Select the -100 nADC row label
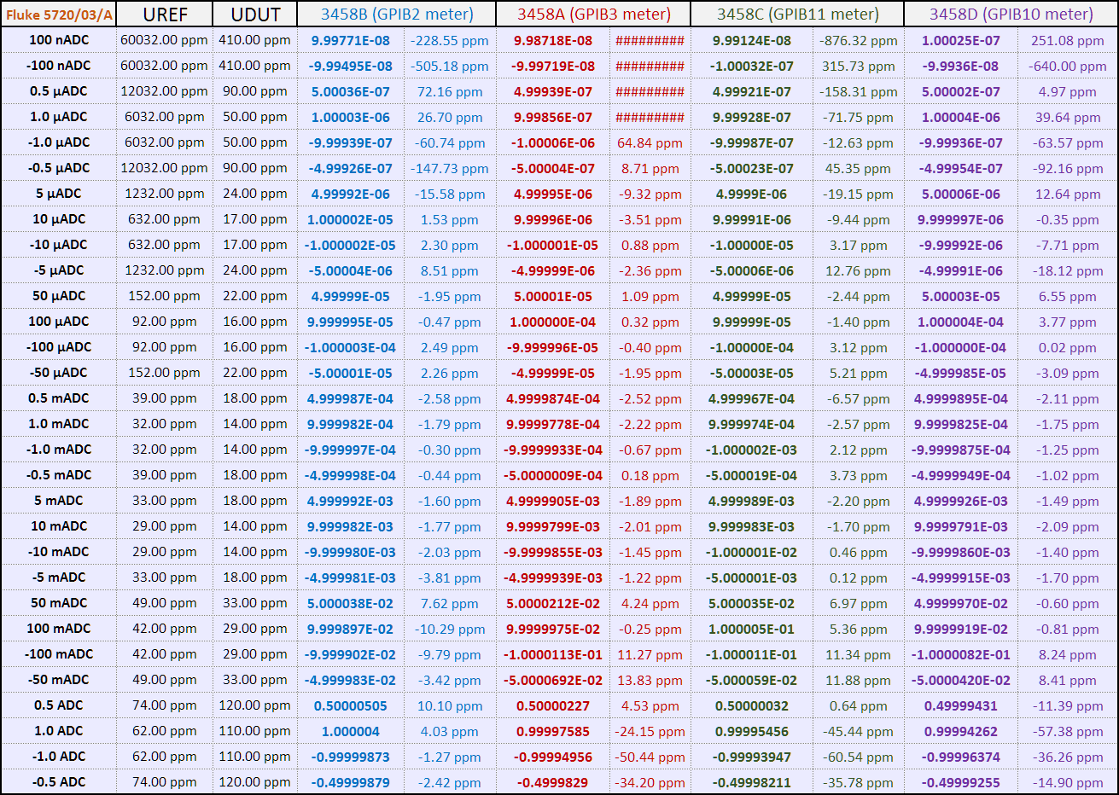 [59, 66]
